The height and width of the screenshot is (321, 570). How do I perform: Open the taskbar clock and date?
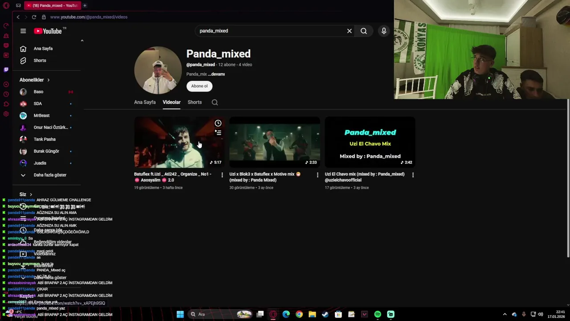pos(556,315)
